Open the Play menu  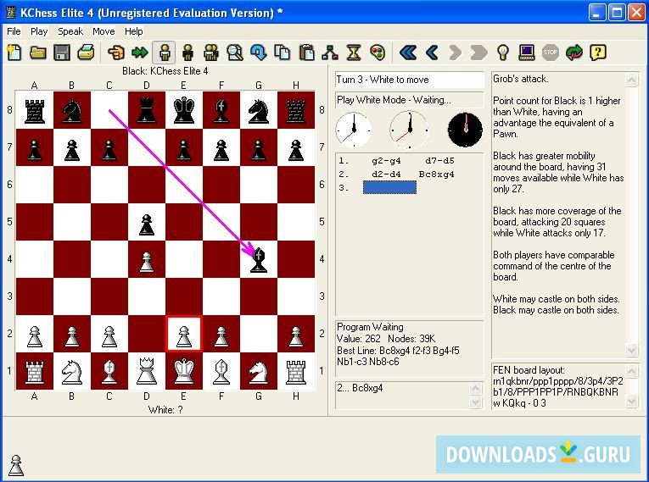point(39,31)
